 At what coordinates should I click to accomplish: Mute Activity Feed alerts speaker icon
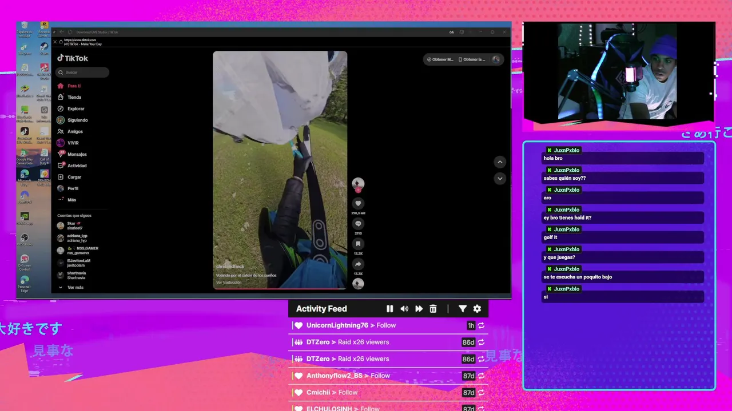(x=404, y=309)
